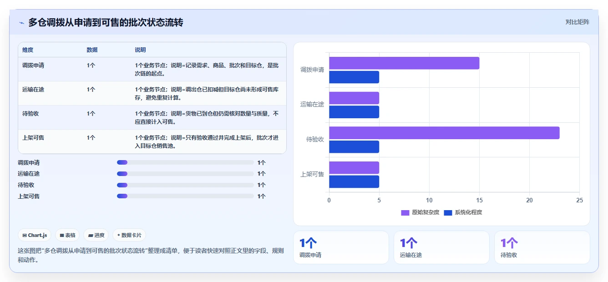Click the 维度 column header
This screenshot has height=282, width=608.
[x=28, y=50]
